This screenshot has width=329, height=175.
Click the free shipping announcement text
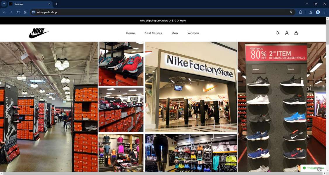[x=163, y=20]
